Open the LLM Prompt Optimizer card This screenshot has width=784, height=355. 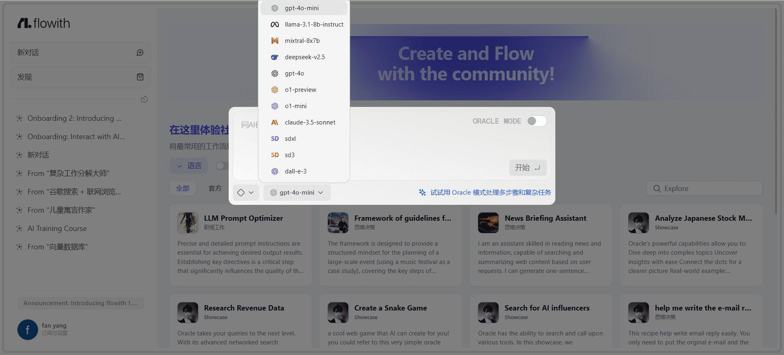point(241,245)
